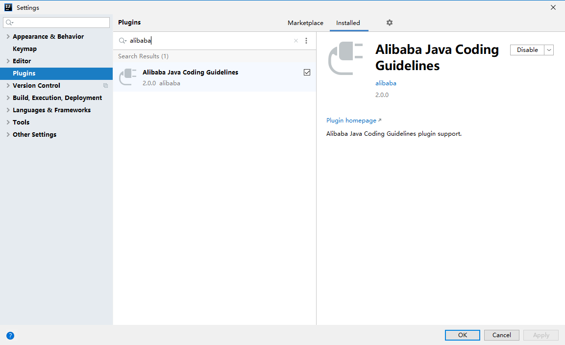Expand Languages & Frameworks node
Image resolution: width=565 pixels, height=345 pixels.
8,110
